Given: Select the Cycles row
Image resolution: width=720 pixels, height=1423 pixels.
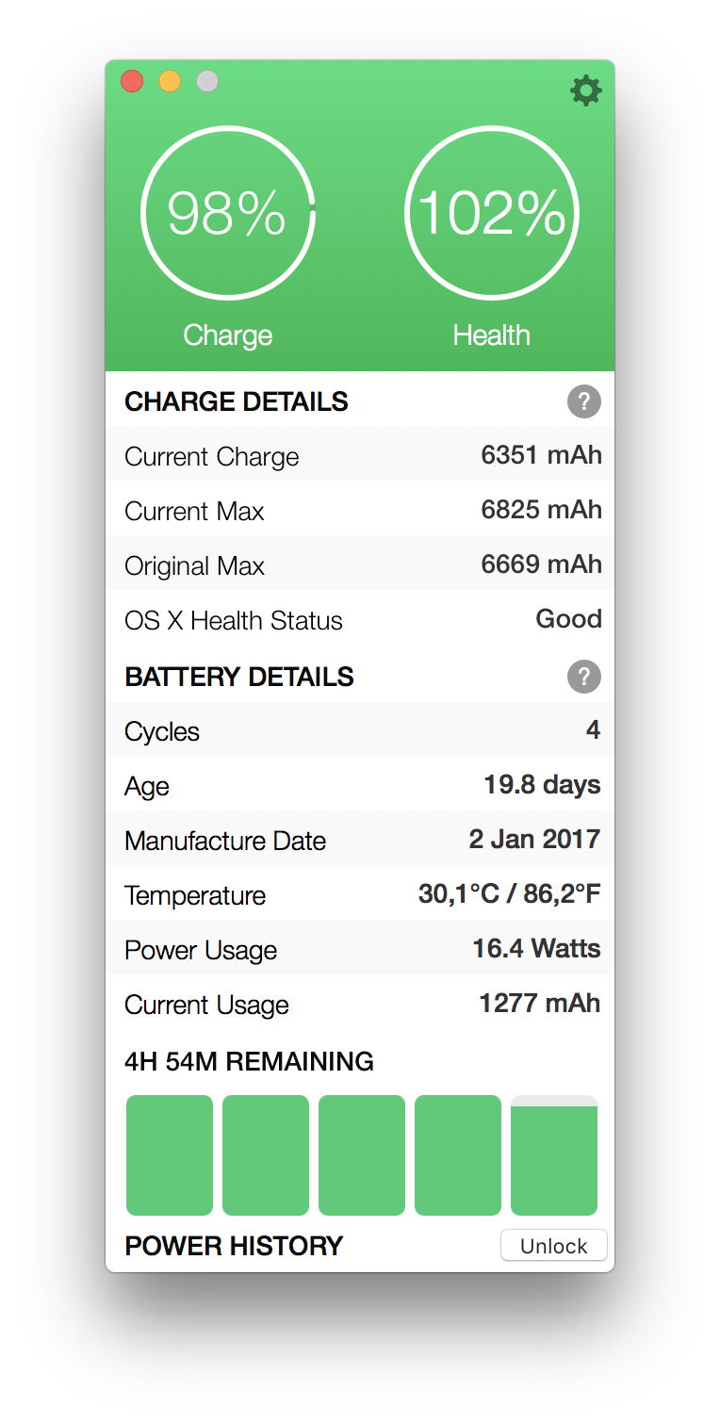Looking at the screenshot, I should [360, 731].
